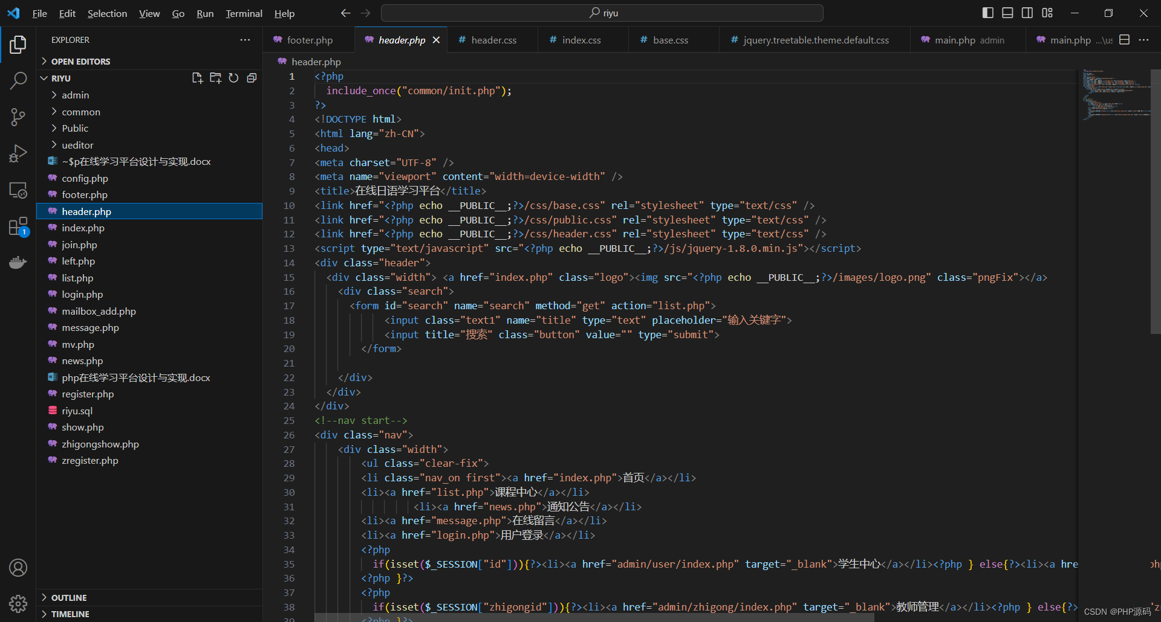The width and height of the screenshot is (1161, 622).
Task: Click the editor vertical scrollbar
Action: click(1156, 202)
